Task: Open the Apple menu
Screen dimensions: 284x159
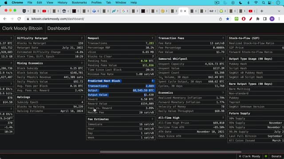Action: pos(6,3)
